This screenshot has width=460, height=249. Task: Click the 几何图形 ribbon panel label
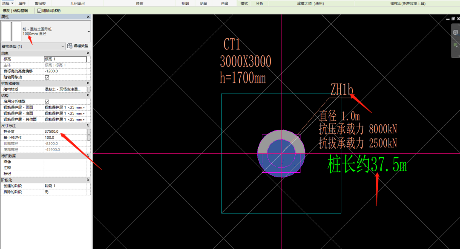[78, 3]
